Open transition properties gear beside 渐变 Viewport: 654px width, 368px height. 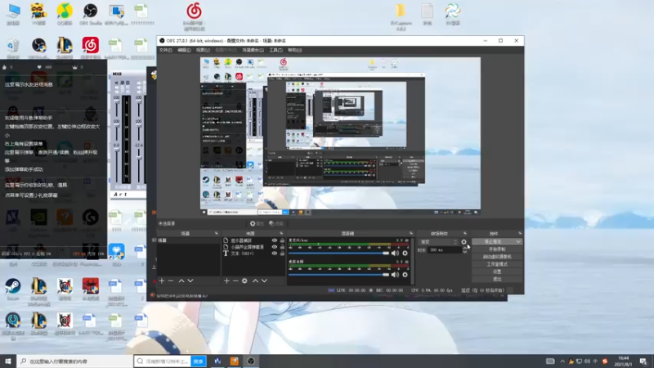click(x=464, y=241)
